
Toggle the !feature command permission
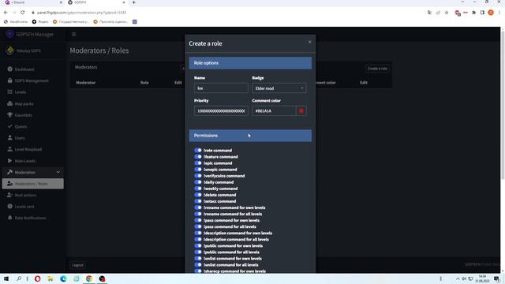pyautogui.click(x=198, y=157)
